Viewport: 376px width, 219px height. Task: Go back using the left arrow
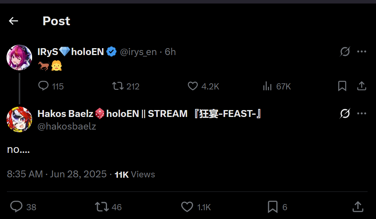14,21
